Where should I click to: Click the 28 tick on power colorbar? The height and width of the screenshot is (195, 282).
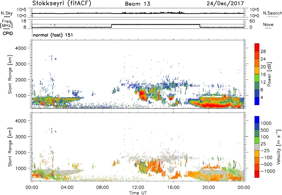pos(263,51)
